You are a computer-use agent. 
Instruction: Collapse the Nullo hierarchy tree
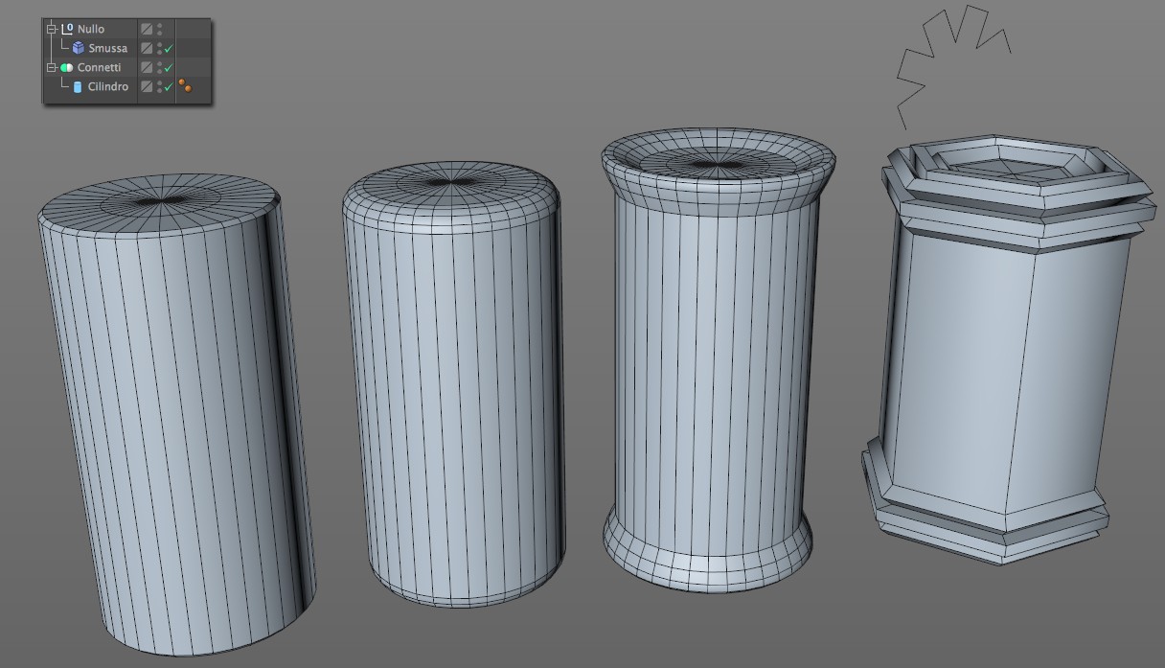pyautogui.click(x=52, y=29)
